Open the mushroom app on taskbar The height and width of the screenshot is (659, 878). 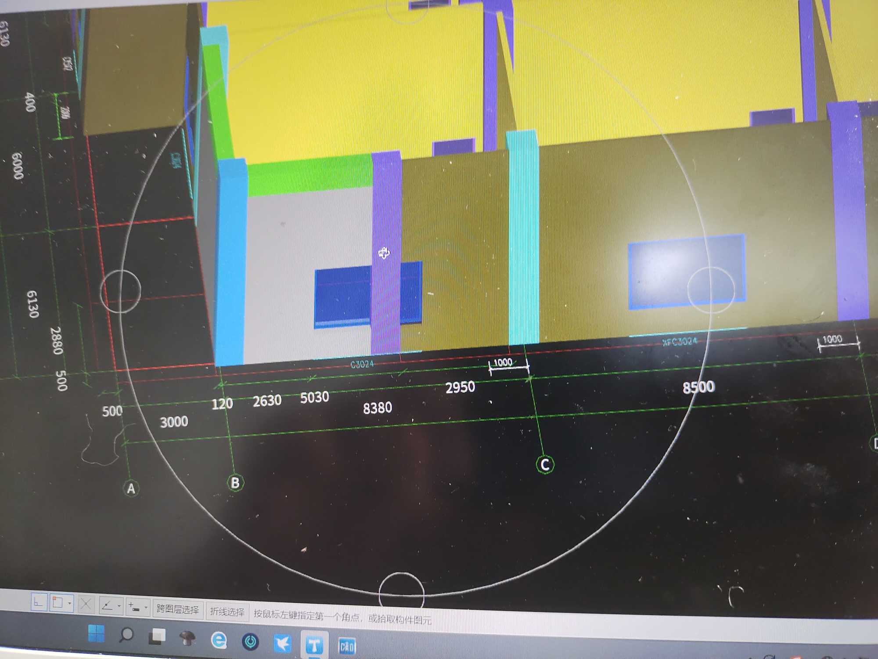187,638
